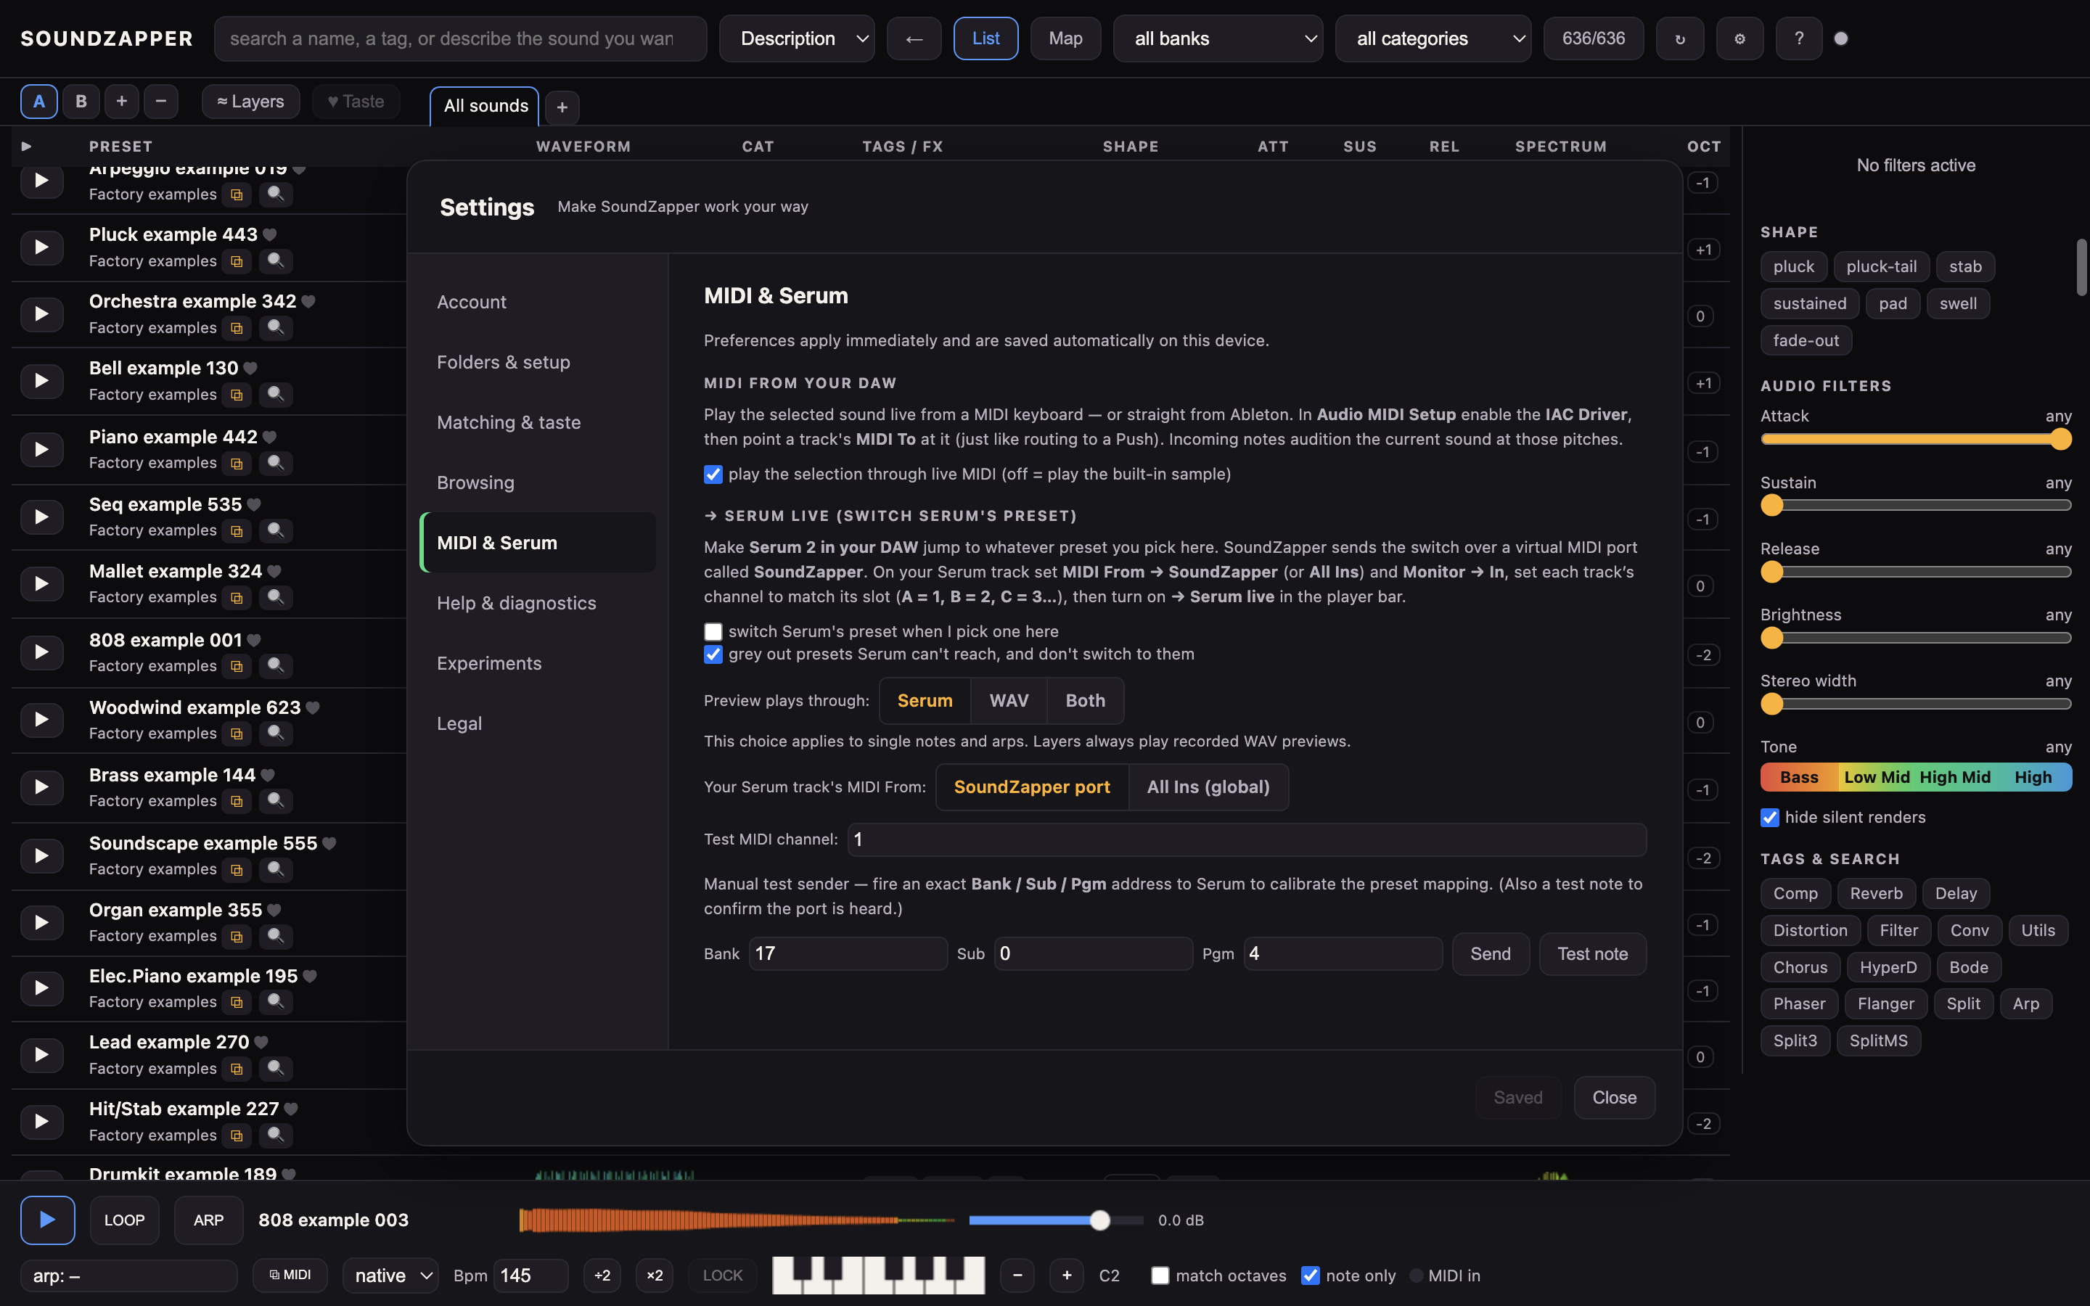Close the Settings dialog
The width and height of the screenshot is (2090, 1306).
point(1614,1097)
